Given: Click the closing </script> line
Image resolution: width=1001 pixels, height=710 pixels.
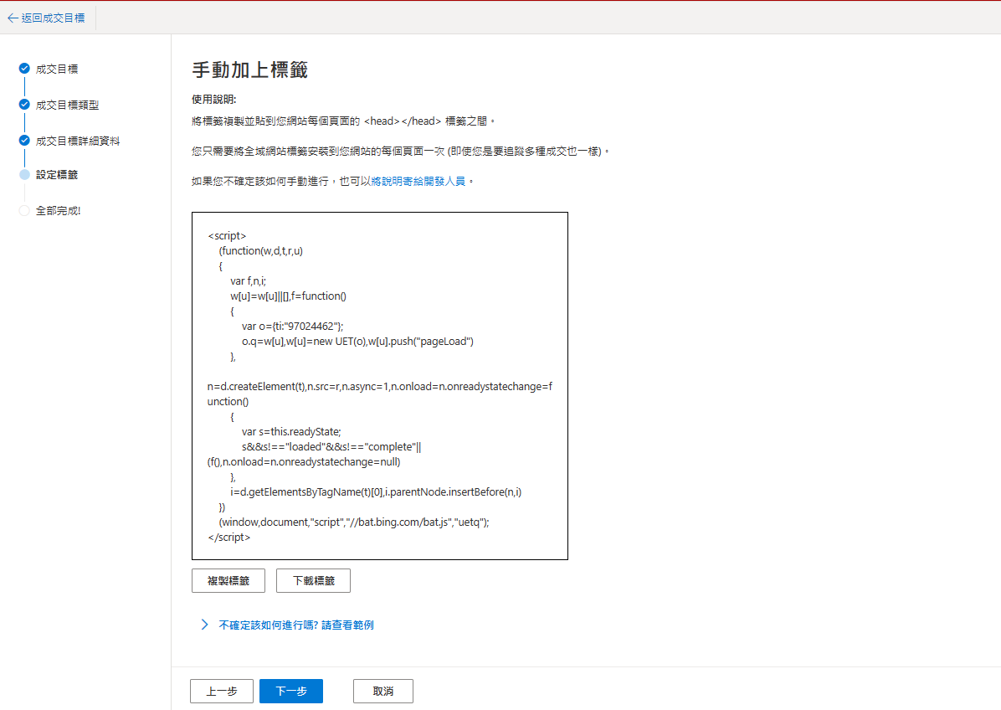Looking at the screenshot, I should point(228,537).
